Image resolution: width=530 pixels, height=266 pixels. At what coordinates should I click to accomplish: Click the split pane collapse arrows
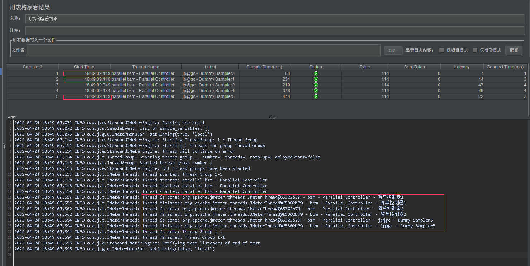[x=11, y=117]
